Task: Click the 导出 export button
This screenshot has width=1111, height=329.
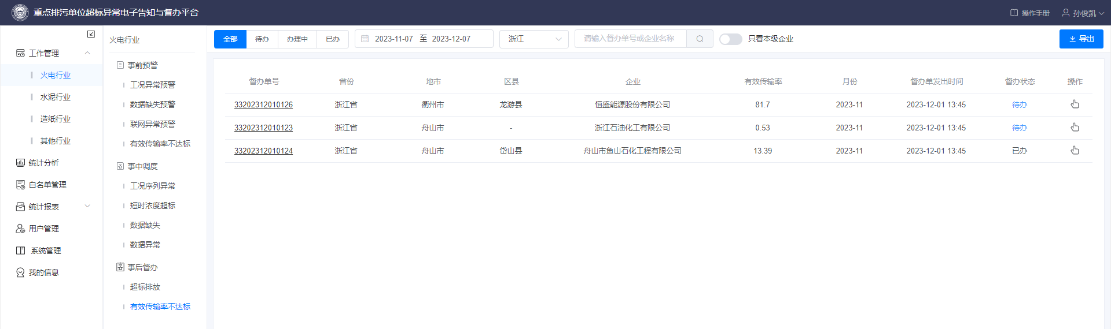Action: [1081, 39]
